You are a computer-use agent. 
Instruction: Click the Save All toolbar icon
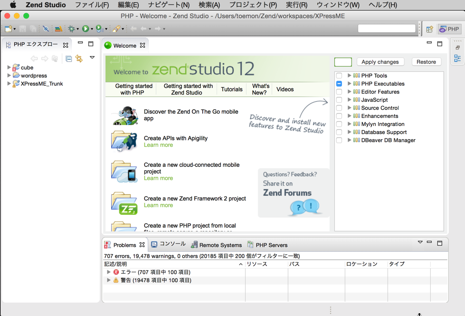click(33, 29)
